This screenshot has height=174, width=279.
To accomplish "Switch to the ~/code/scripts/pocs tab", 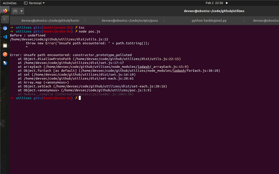I will click(130, 21).
